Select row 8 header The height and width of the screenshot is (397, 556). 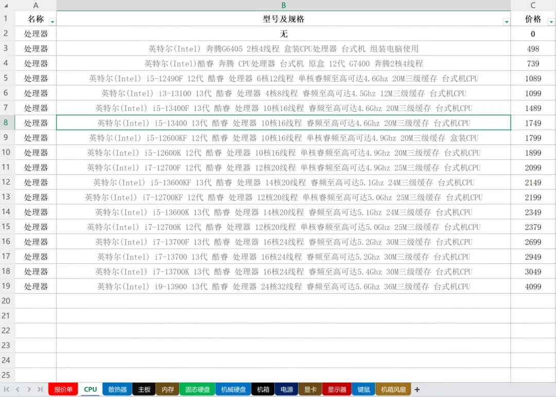(7, 122)
